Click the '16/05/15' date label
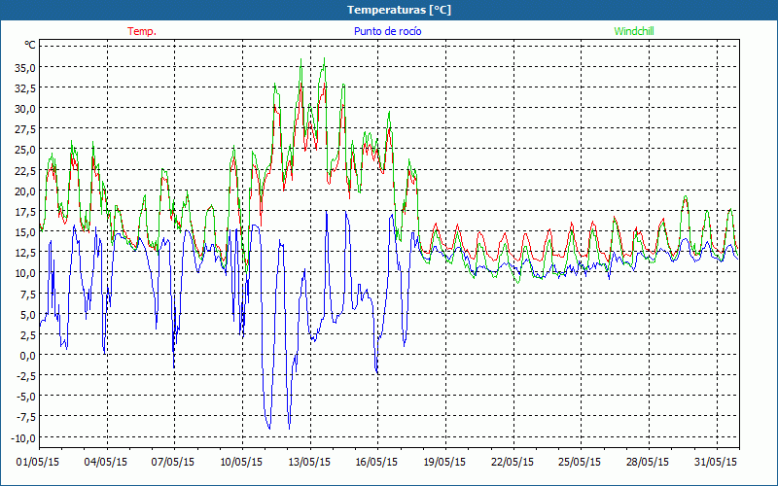 [x=376, y=463]
